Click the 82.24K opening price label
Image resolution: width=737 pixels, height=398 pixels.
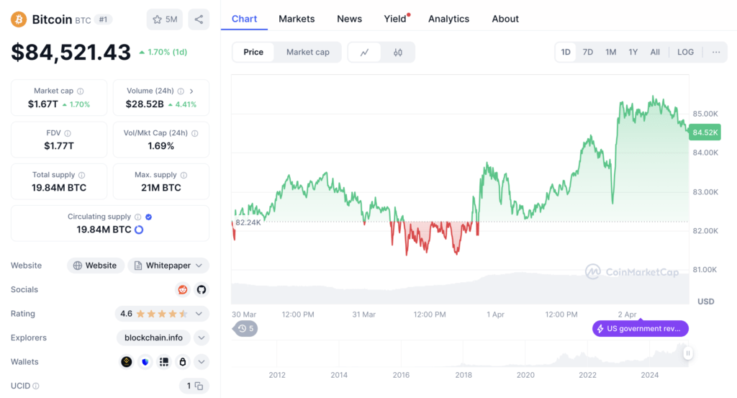[x=248, y=222]
